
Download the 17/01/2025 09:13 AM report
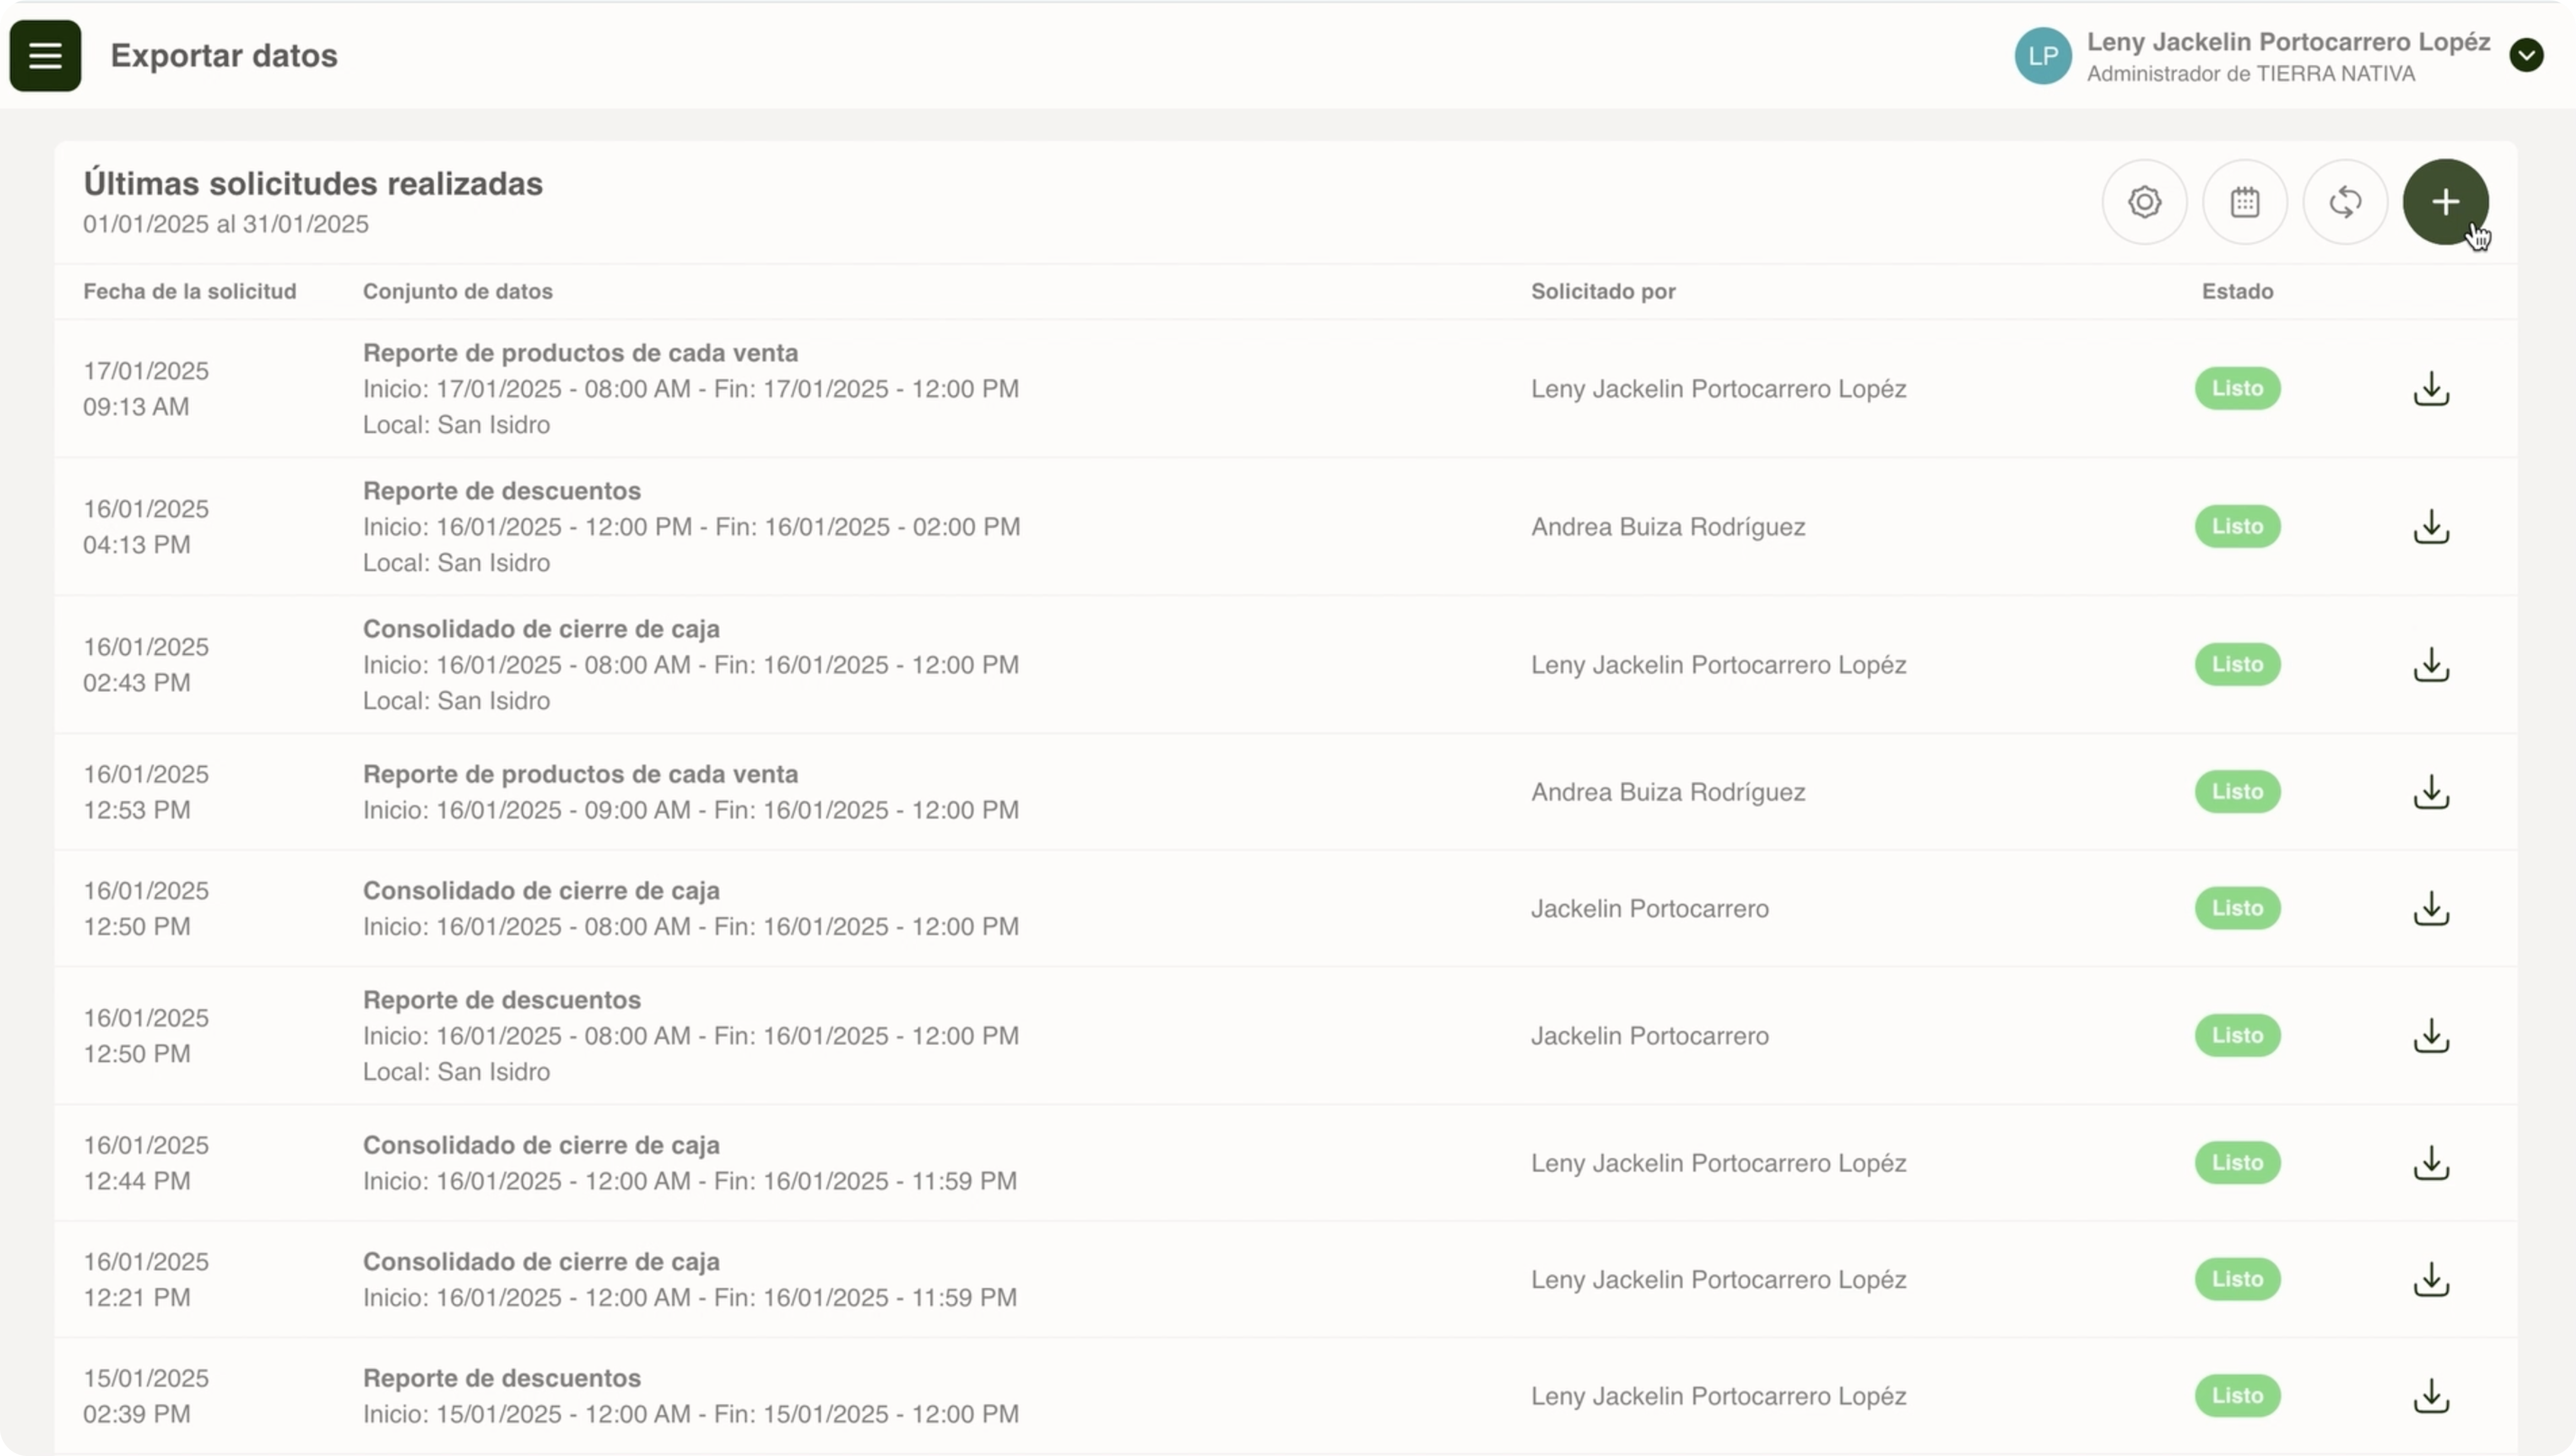(2431, 389)
